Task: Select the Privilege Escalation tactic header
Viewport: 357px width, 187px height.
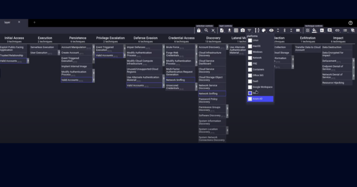Action: pyautogui.click(x=111, y=38)
